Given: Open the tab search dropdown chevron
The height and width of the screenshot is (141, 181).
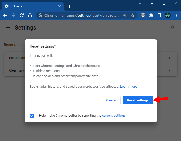Looking at the screenshot, I should coord(140,4).
